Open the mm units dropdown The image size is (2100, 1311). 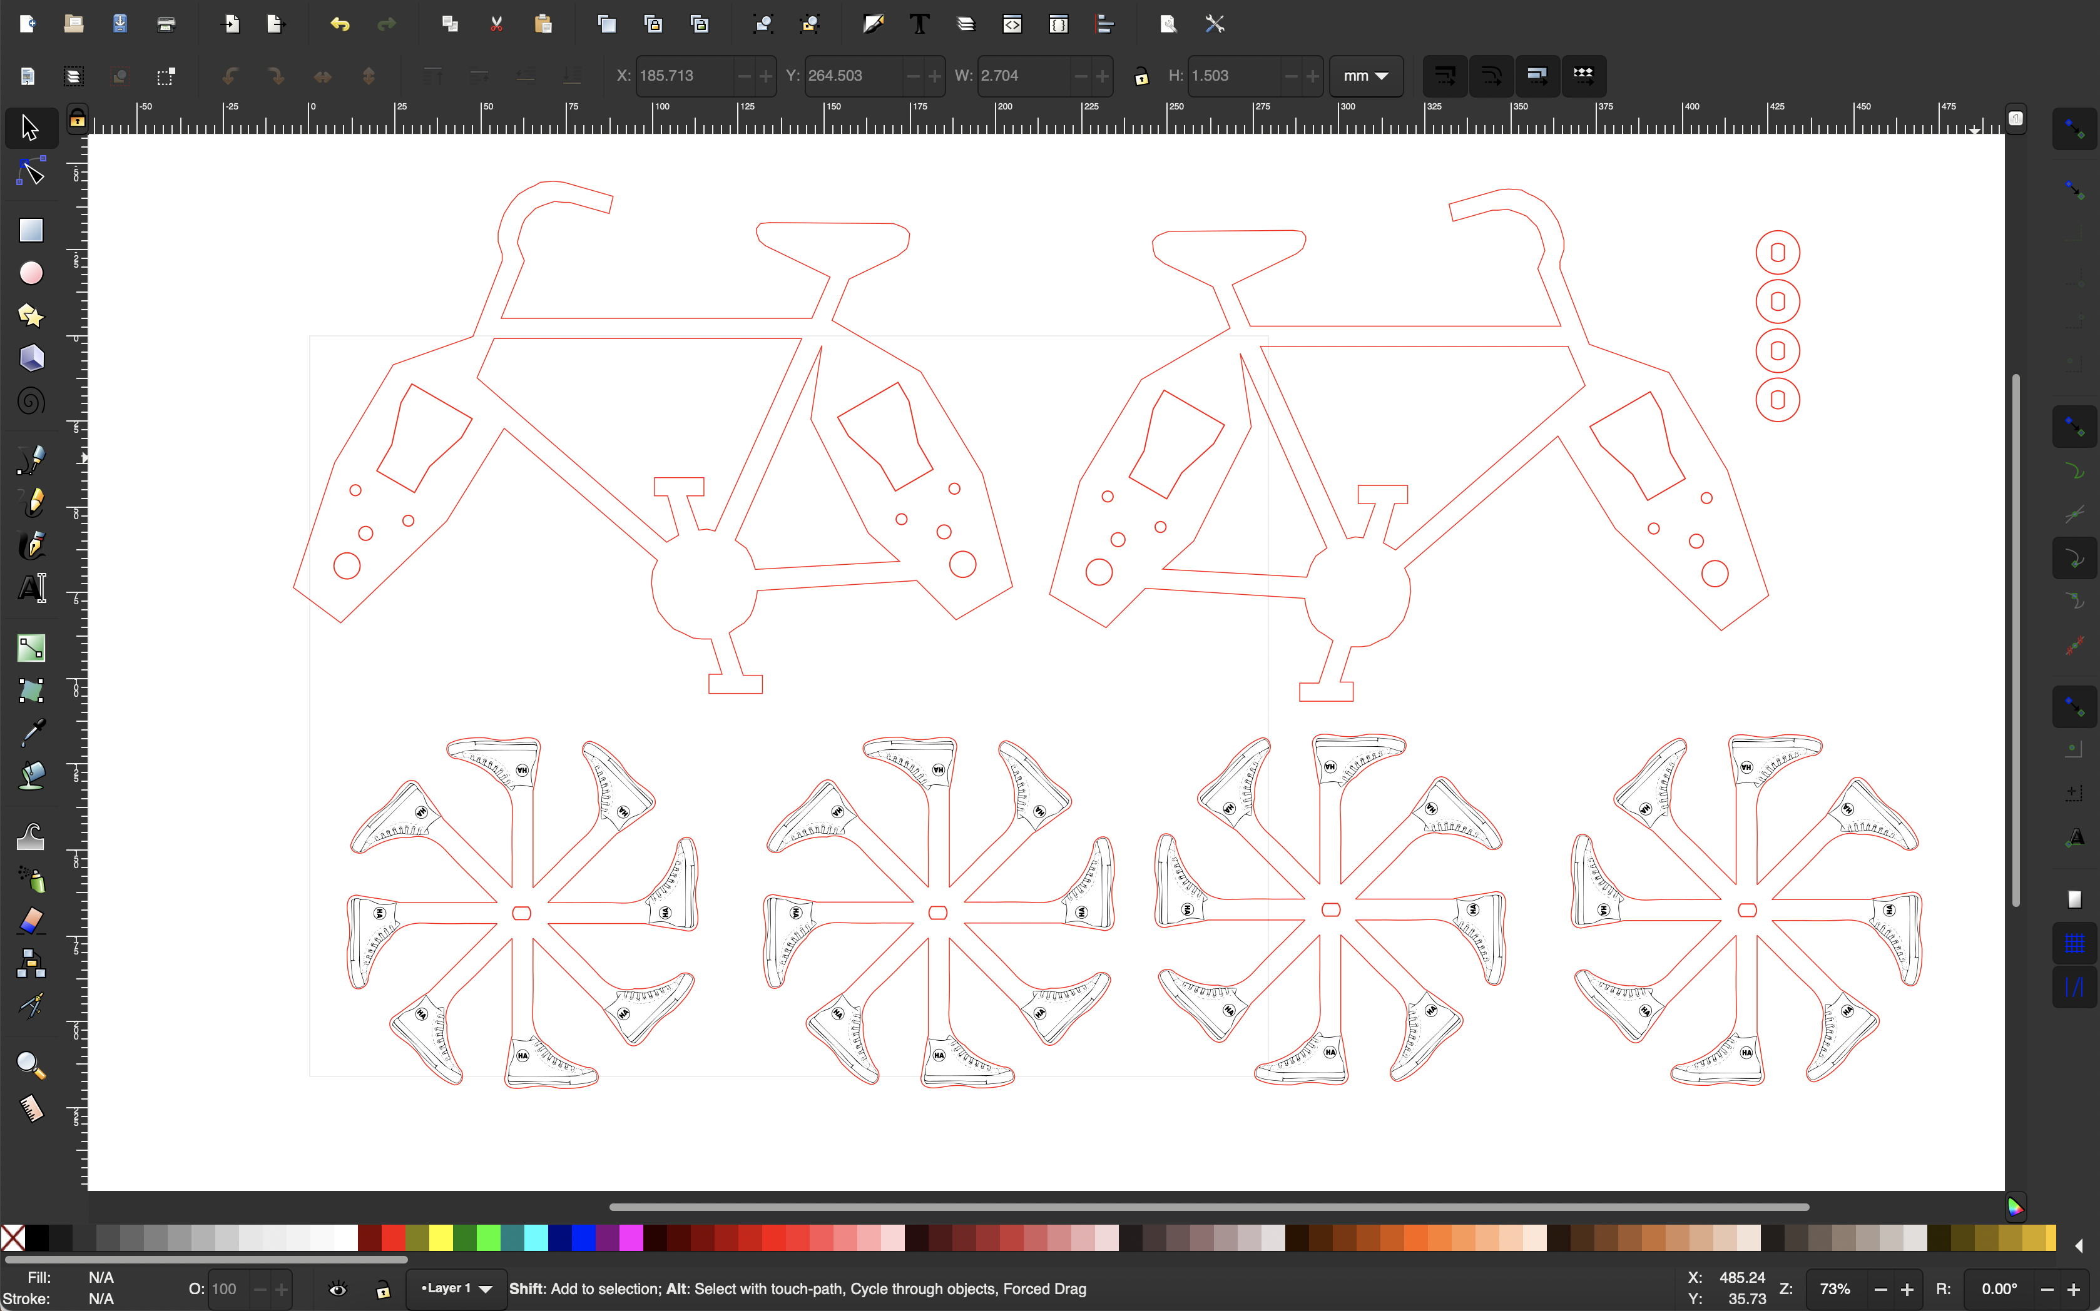tap(1365, 76)
